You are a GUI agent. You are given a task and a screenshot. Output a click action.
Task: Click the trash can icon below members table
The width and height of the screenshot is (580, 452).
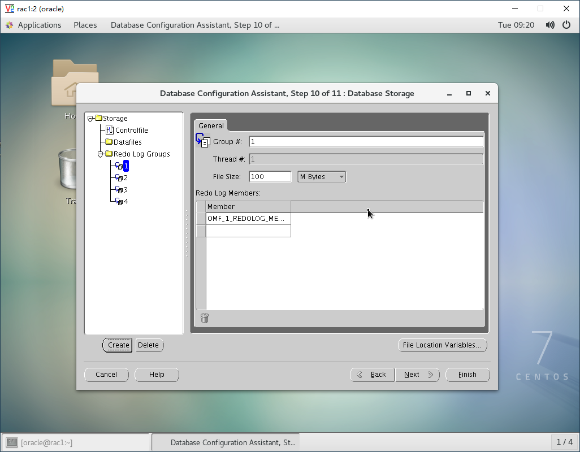click(x=205, y=318)
